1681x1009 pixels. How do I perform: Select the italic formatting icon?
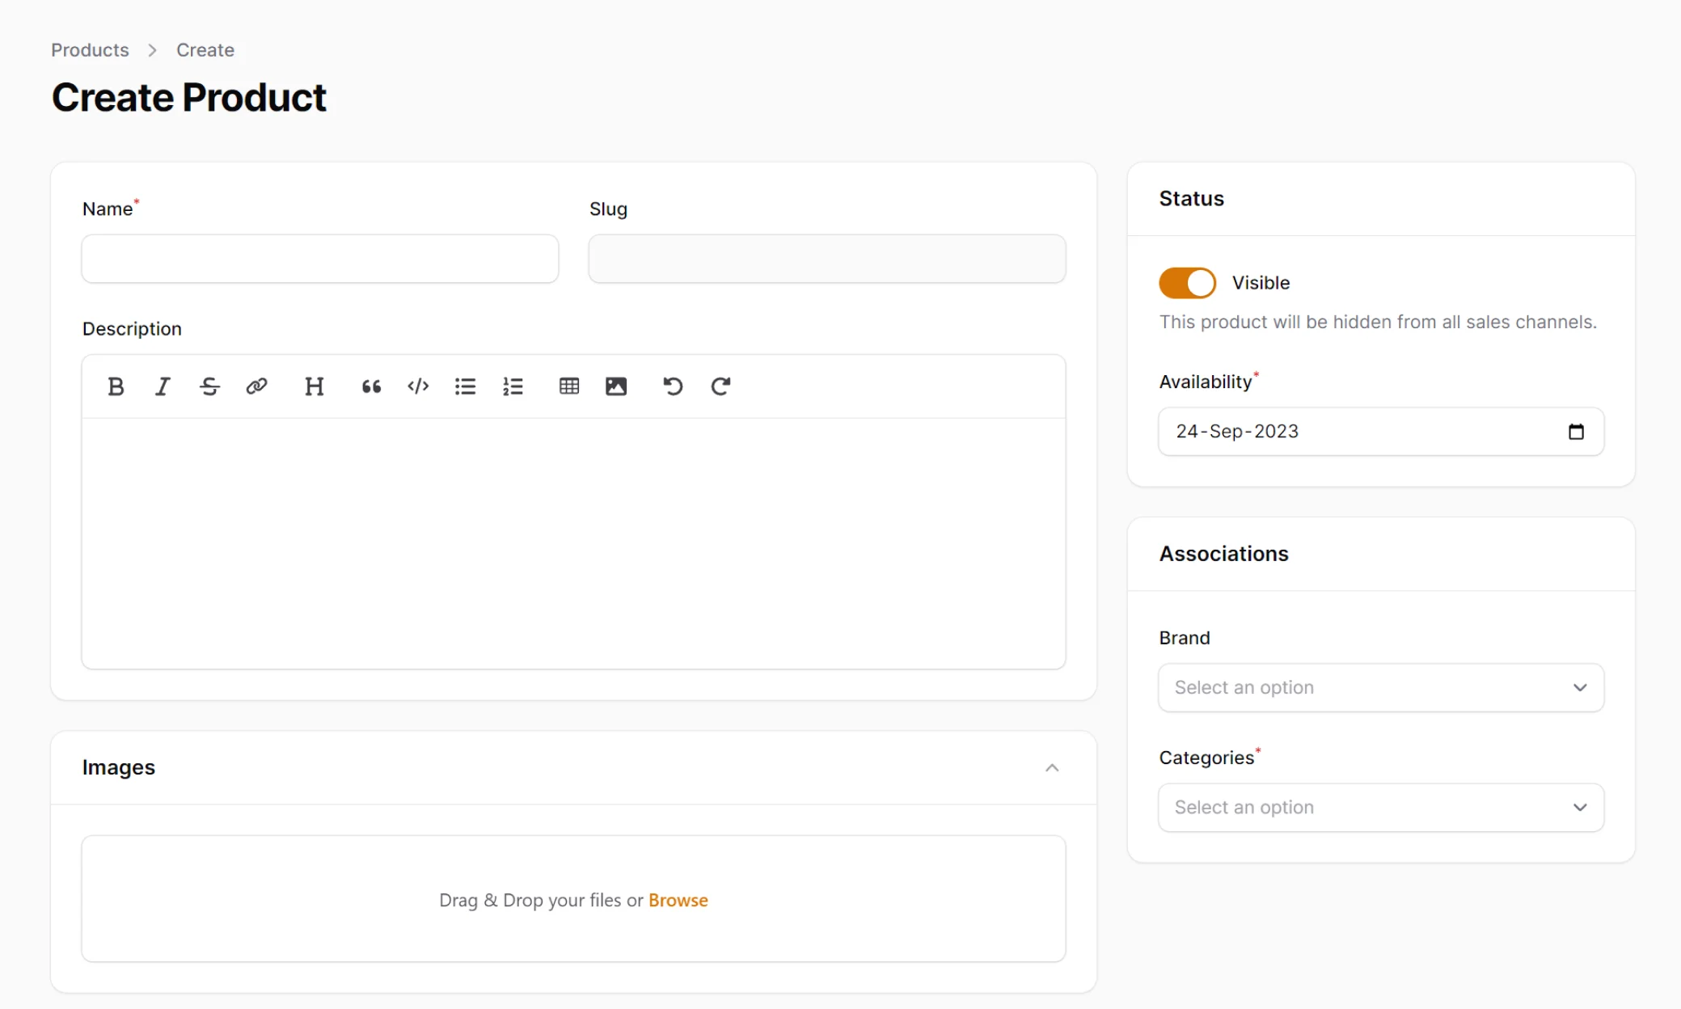[x=163, y=386]
